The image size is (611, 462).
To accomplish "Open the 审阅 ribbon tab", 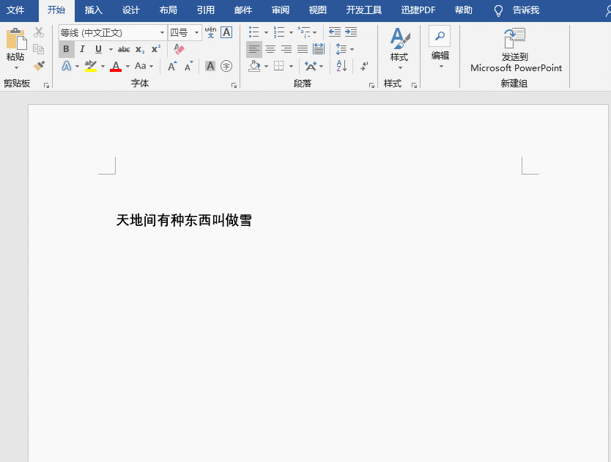I will (280, 11).
